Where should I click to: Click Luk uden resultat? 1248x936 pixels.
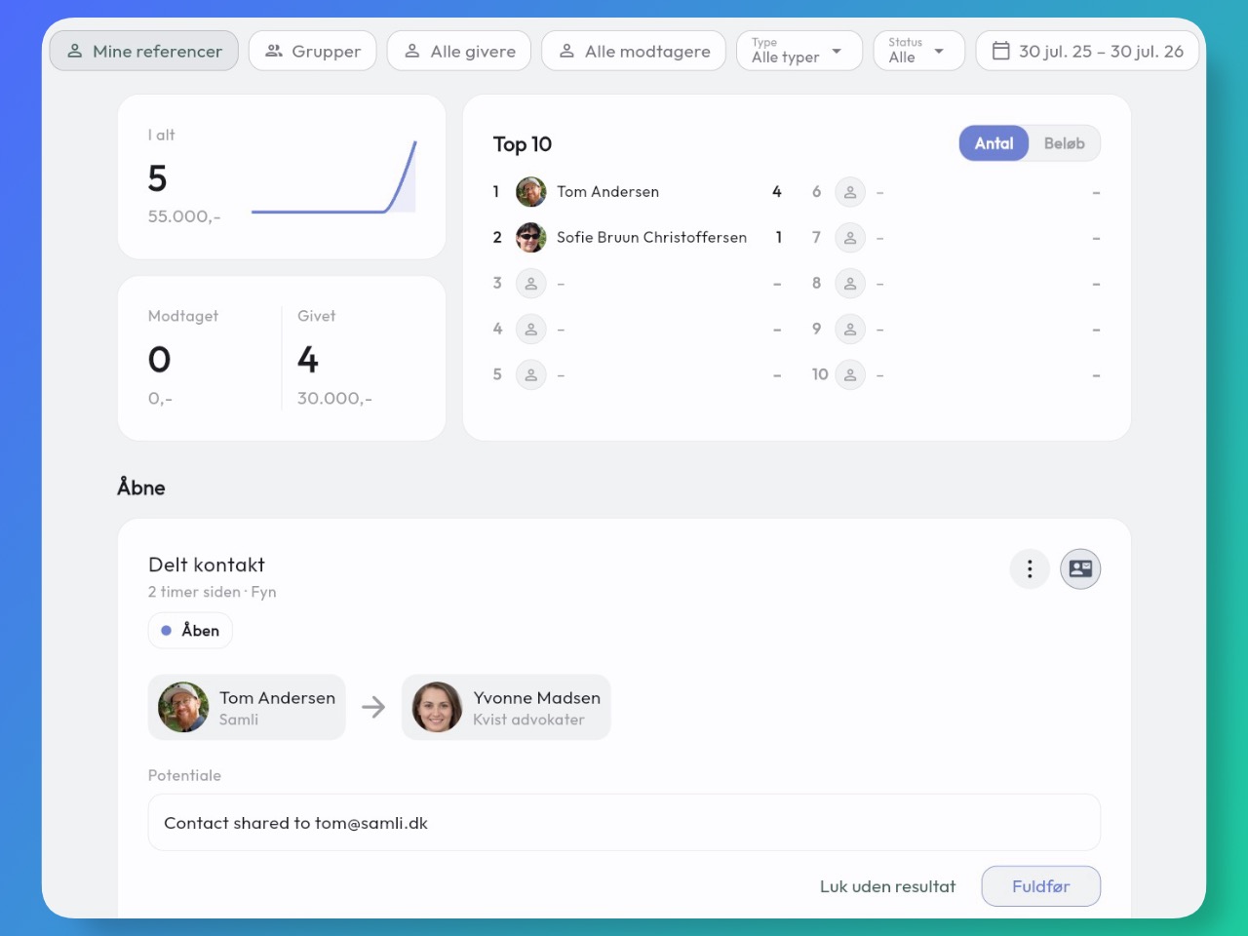pos(887,886)
